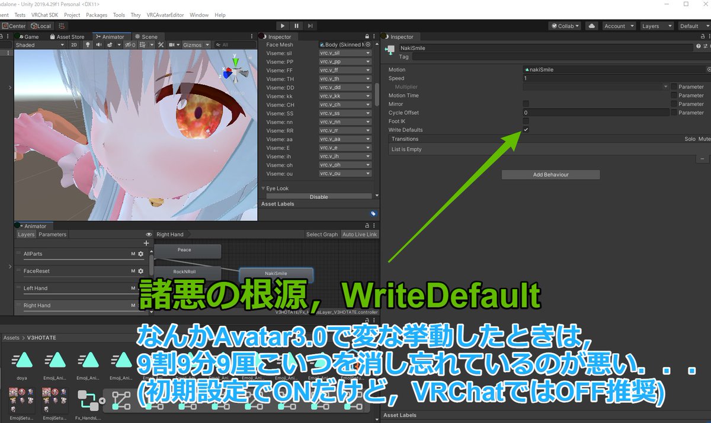Remove transition with the minus button
Screen dimensions: 711x423
[x=703, y=159]
